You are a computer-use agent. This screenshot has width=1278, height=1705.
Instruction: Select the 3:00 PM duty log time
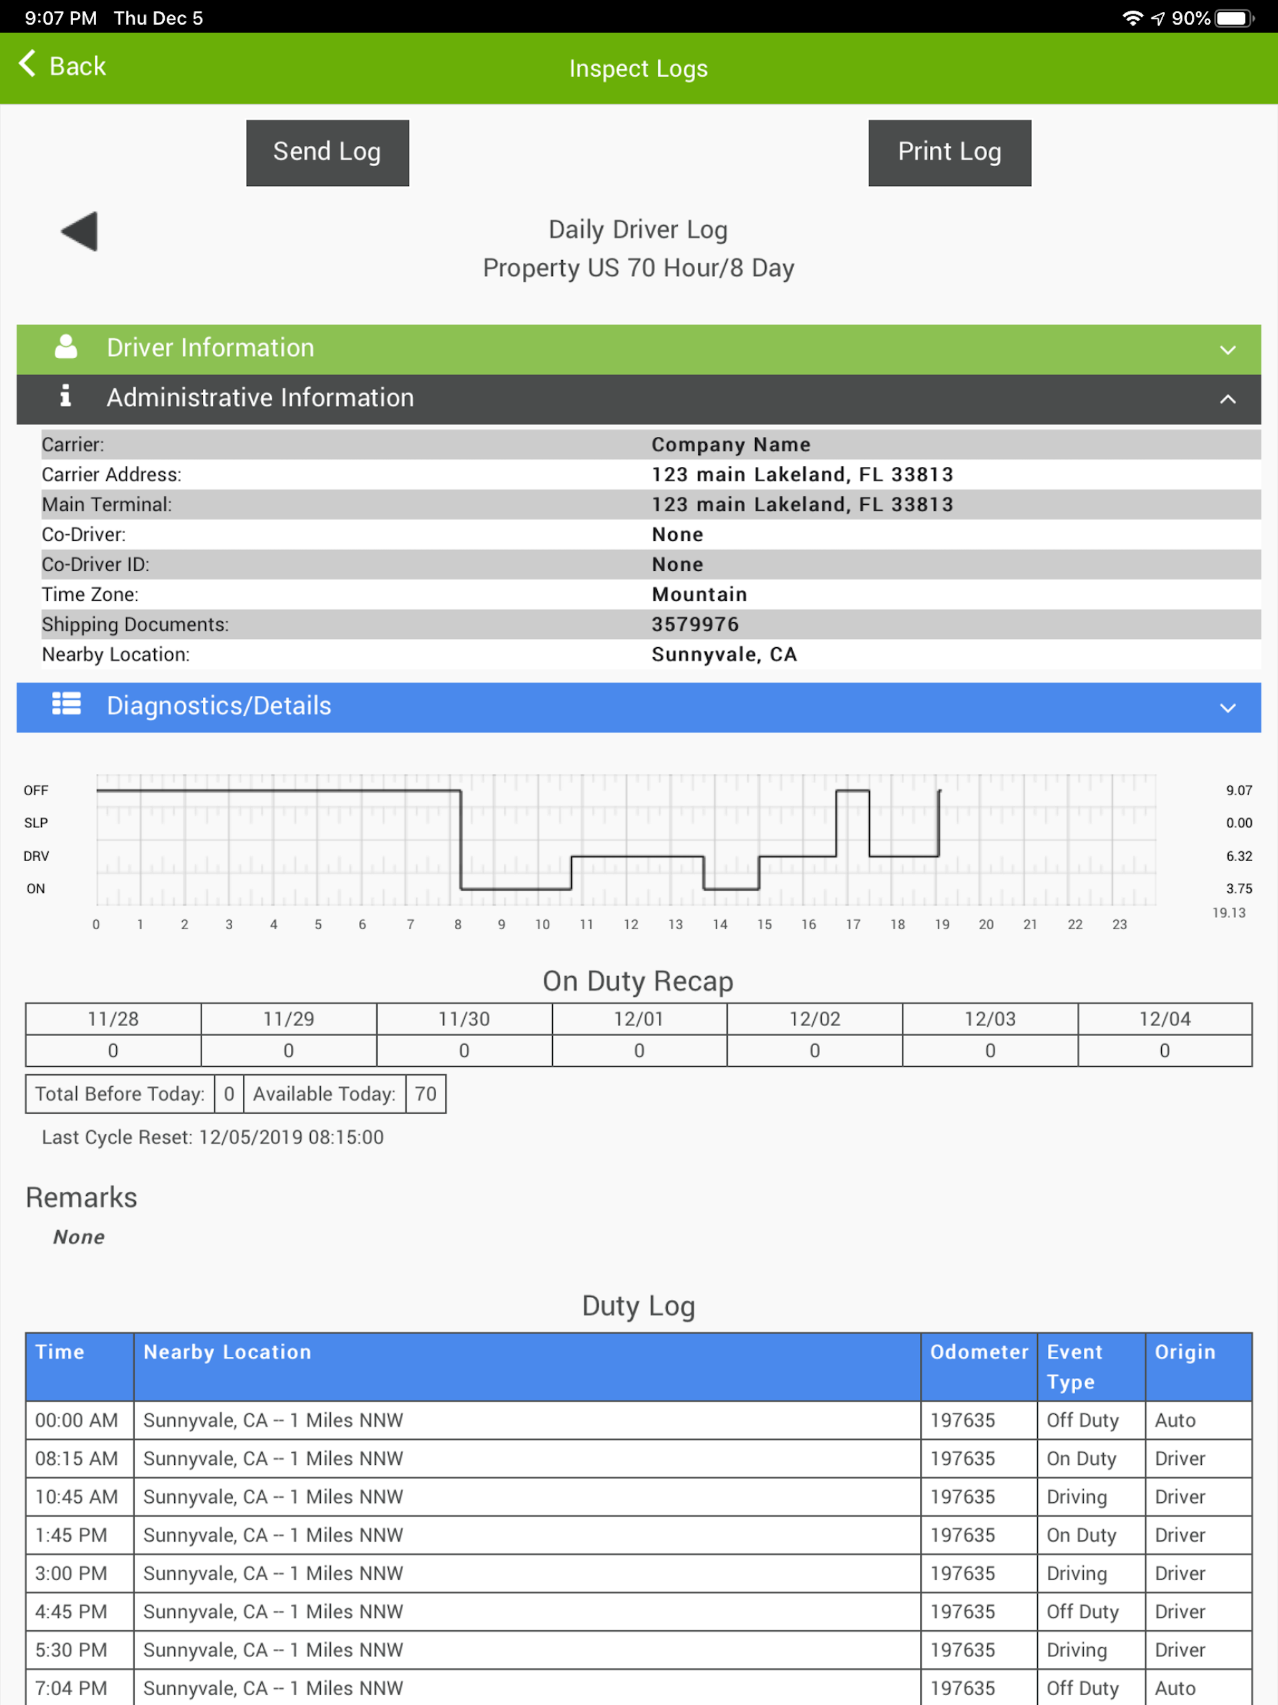pos(71,1573)
